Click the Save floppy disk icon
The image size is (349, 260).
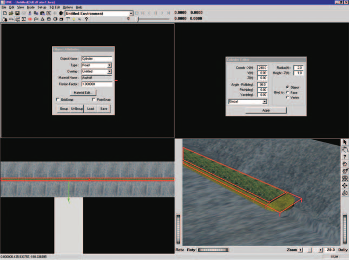pyautogui.click(x=17, y=14)
